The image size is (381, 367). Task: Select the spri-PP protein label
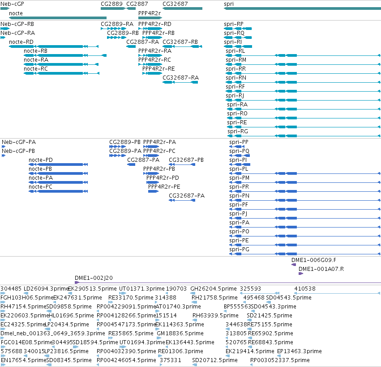[239, 143]
